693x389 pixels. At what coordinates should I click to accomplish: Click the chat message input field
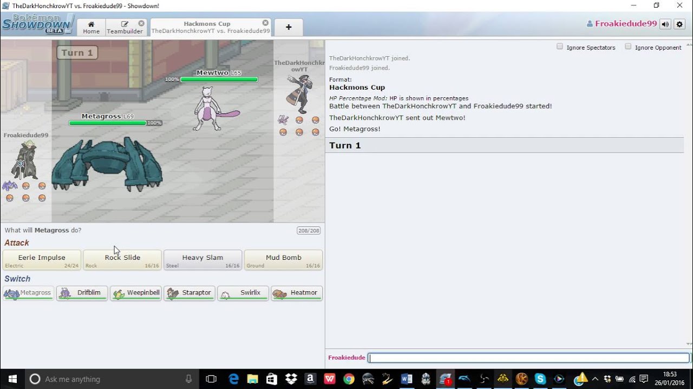[x=528, y=358]
